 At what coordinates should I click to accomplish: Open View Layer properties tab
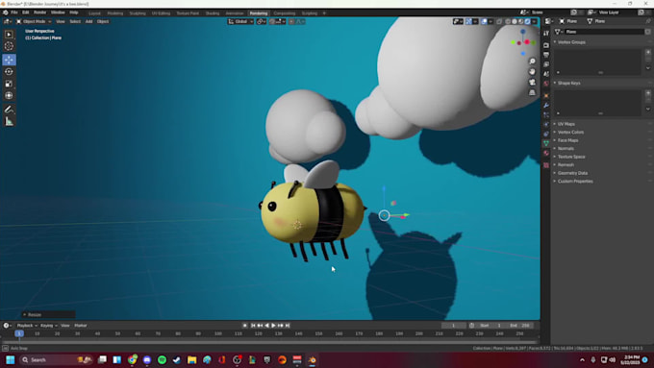pos(546,64)
